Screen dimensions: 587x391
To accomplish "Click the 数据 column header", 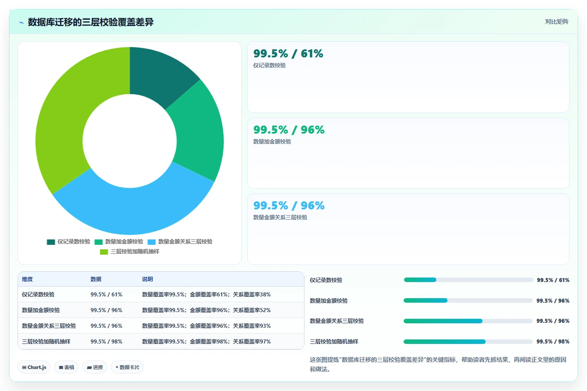I will 96,279.
